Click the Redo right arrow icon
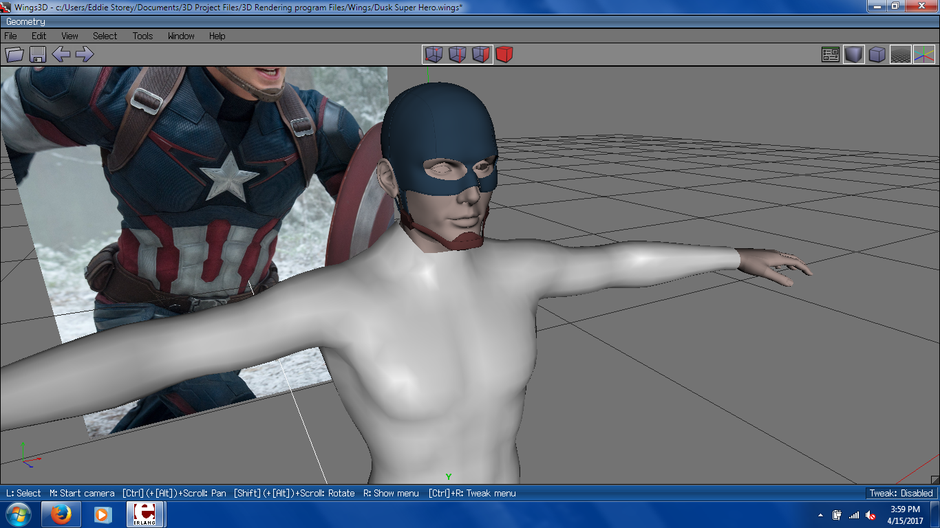 click(85, 54)
